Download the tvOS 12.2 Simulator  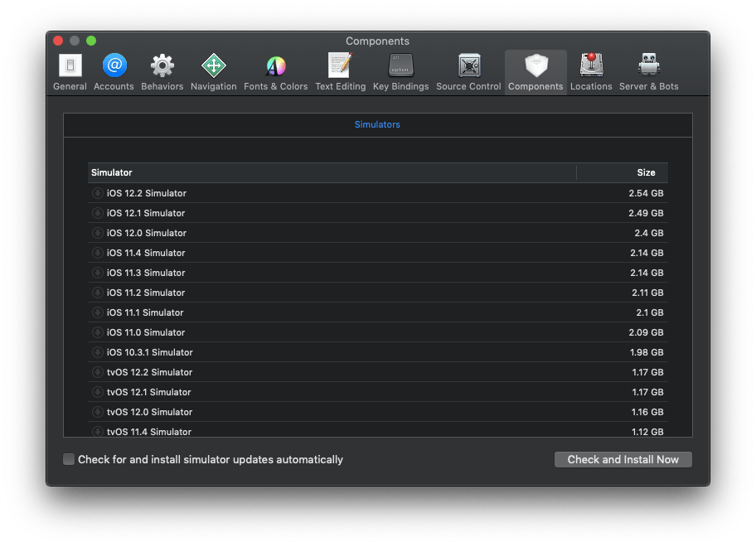tap(97, 372)
